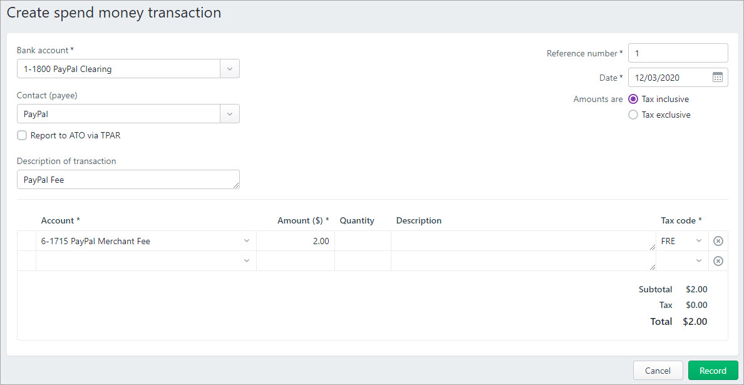Click the second row Amount cell
The height and width of the screenshot is (385, 744).
[x=296, y=261]
